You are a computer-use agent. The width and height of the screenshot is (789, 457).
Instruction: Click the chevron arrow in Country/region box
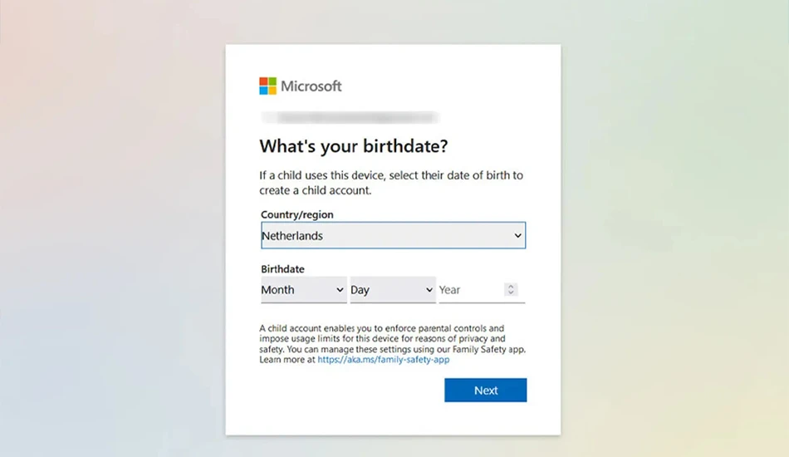tap(517, 235)
